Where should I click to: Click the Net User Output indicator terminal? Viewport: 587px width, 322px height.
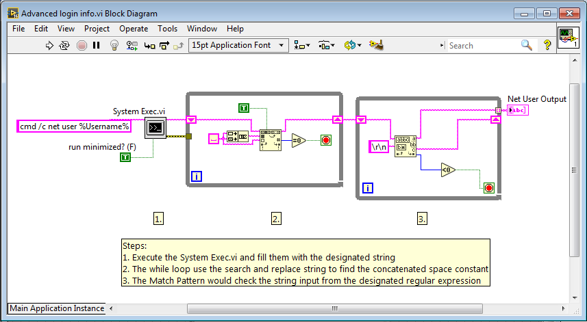click(518, 110)
